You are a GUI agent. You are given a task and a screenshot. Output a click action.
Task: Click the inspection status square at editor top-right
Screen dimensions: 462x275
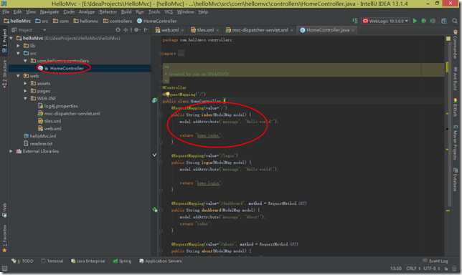[448, 39]
